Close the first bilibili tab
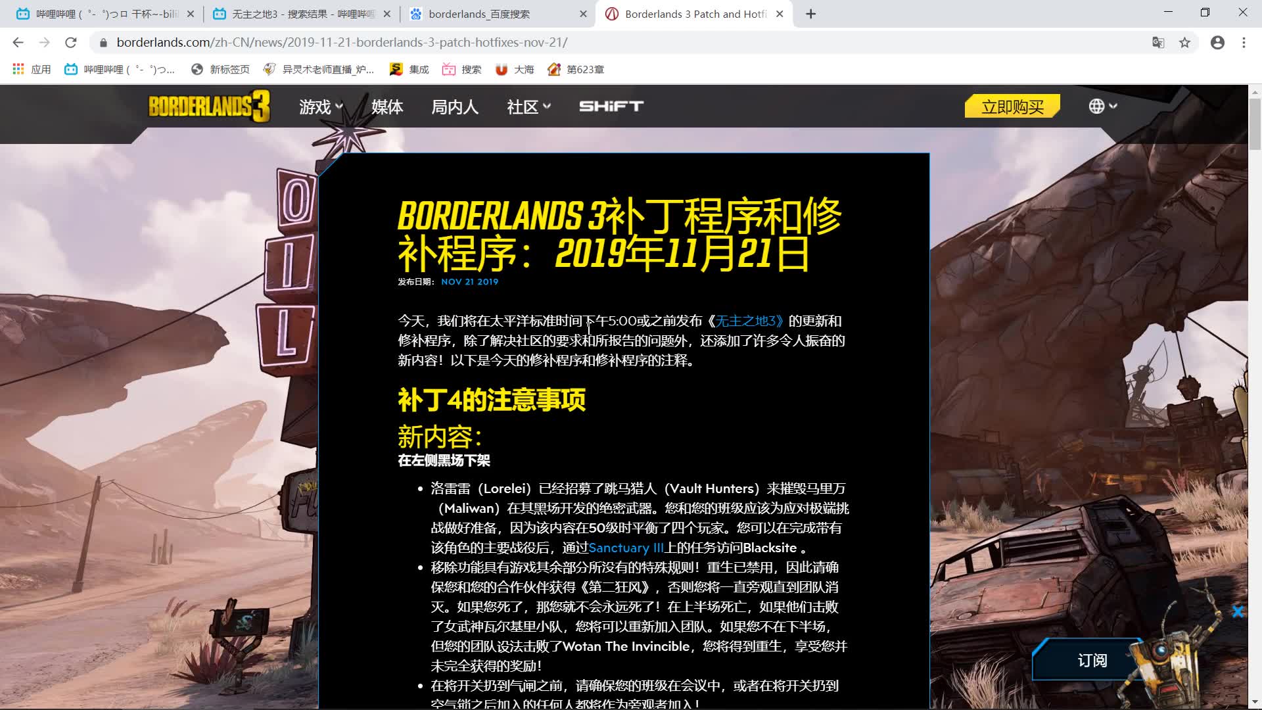Image resolution: width=1262 pixels, height=710 pixels. 191,14
